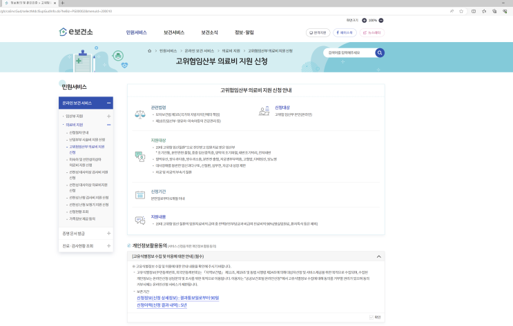Expand the 임산부 지원 submenu

point(108,116)
